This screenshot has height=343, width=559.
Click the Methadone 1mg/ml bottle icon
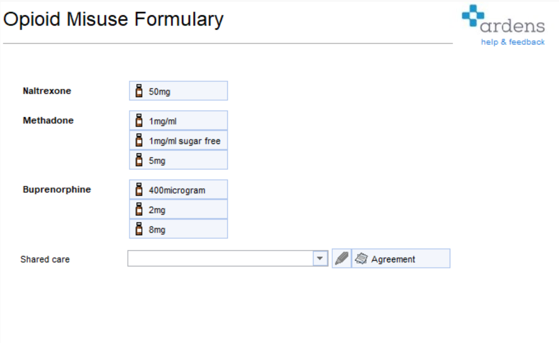[x=139, y=121]
